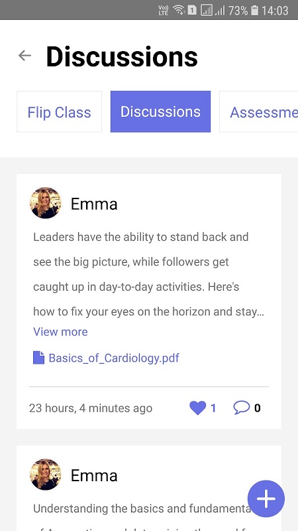Tap Emma's name on the first post
Image resolution: width=298 pixels, height=531 pixels.
coord(94,204)
